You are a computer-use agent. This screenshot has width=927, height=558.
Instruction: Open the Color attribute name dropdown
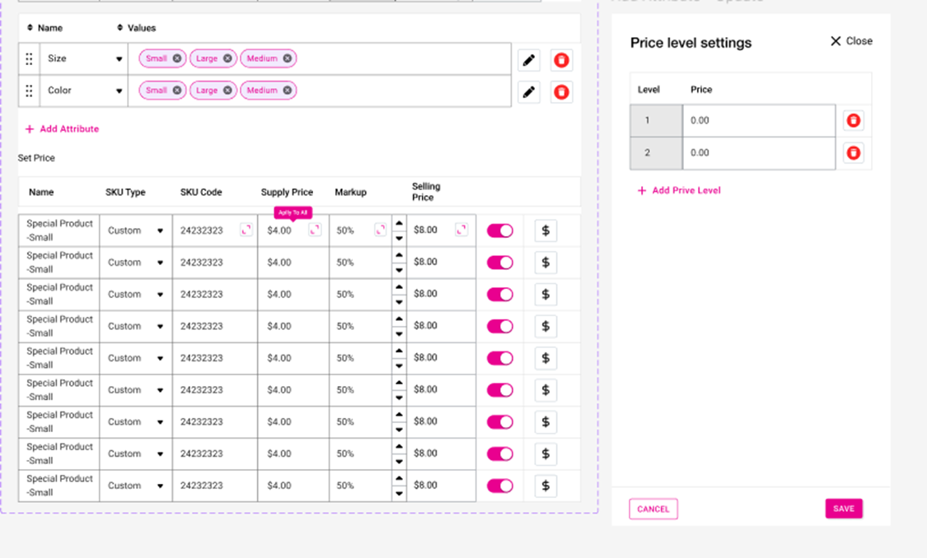coord(119,91)
